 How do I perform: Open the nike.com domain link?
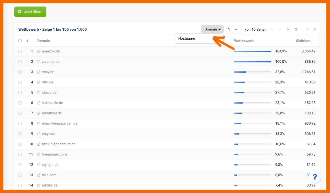49,175
